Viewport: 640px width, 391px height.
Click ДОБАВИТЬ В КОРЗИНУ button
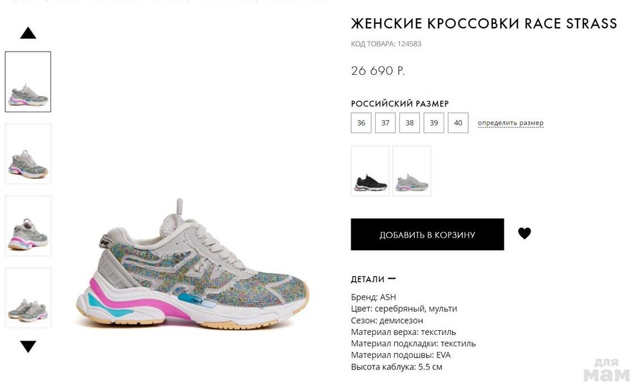(427, 235)
